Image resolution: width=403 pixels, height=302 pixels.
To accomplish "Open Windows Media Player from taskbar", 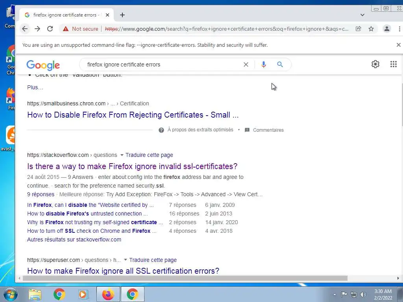I will pos(83,294).
